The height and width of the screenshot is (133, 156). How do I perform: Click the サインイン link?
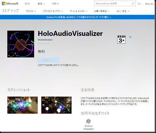point(149,4)
